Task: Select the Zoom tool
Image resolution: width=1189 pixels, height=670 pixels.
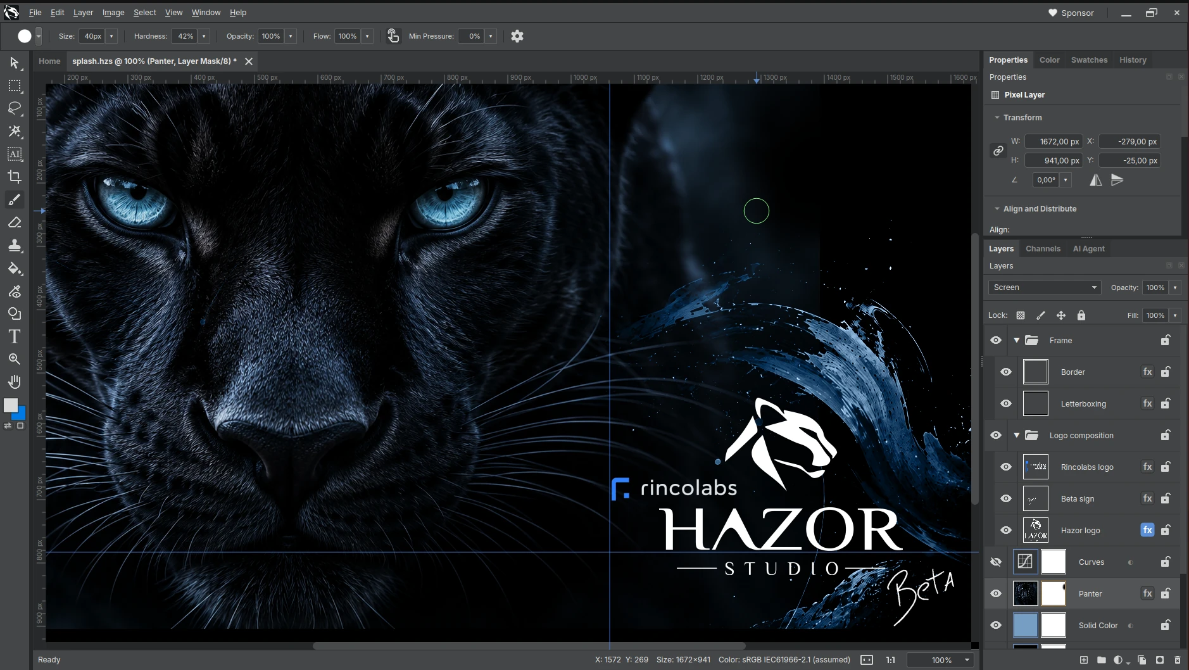Action: pyautogui.click(x=15, y=359)
